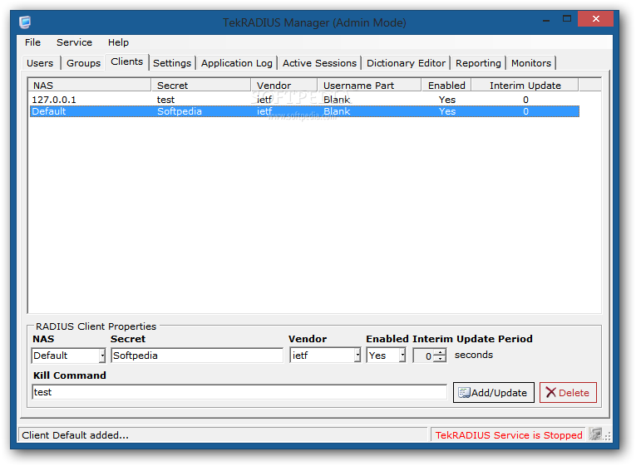This screenshot has height=466, width=636.
Task: Close the TekRADIUS Manager window
Action: [x=595, y=19]
